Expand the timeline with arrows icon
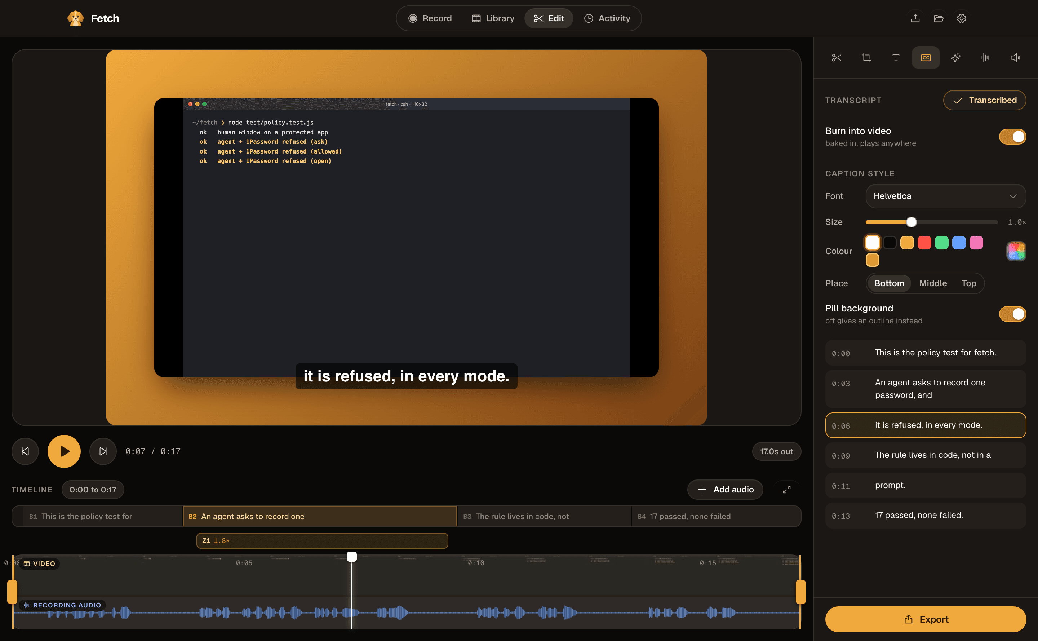The image size is (1038, 641). tap(787, 489)
